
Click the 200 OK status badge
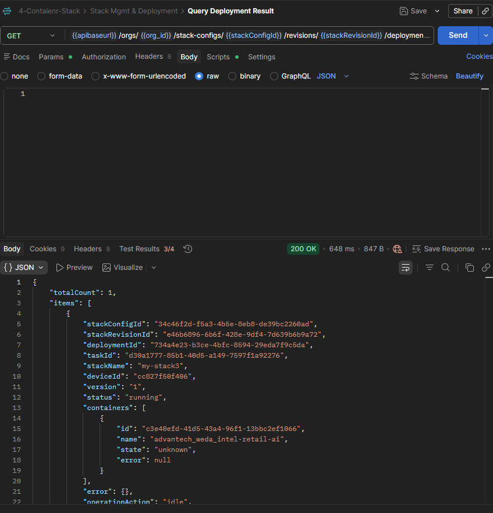(303, 249)
